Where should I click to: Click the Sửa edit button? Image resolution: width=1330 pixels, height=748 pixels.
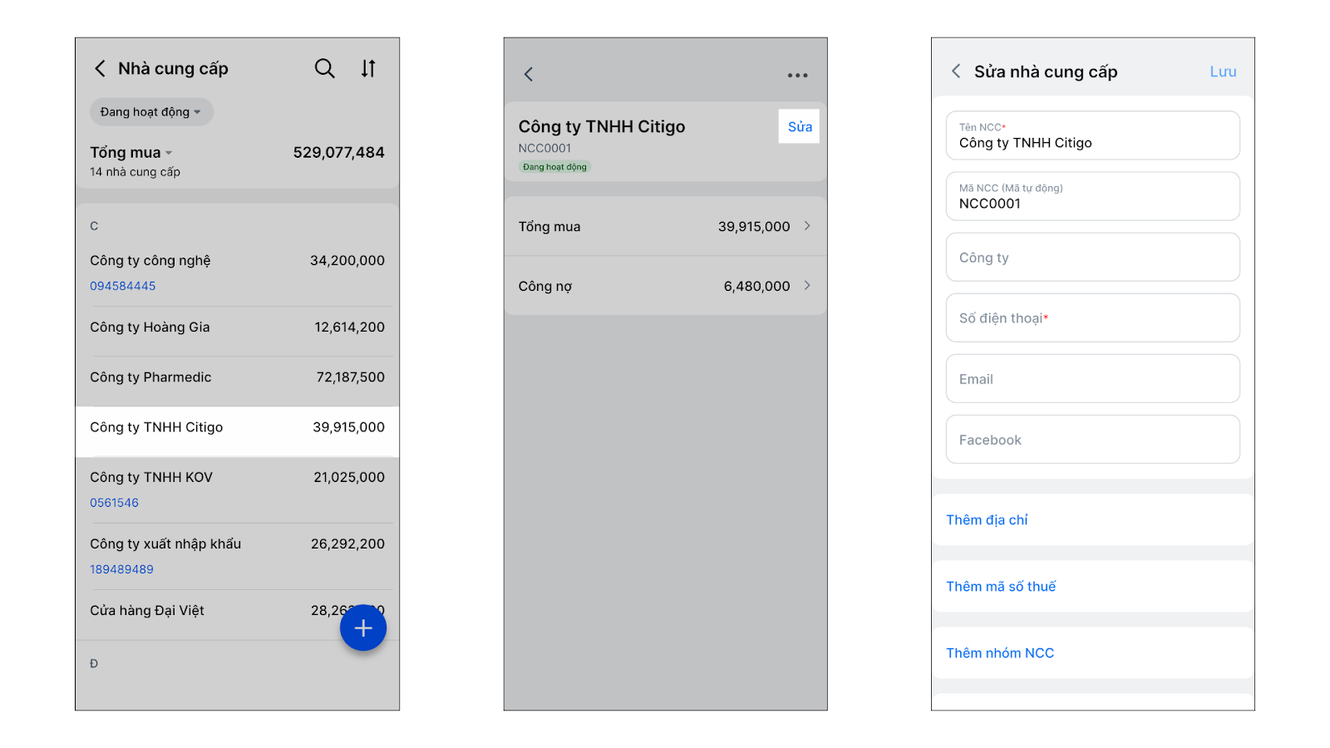tap(799, 126)
